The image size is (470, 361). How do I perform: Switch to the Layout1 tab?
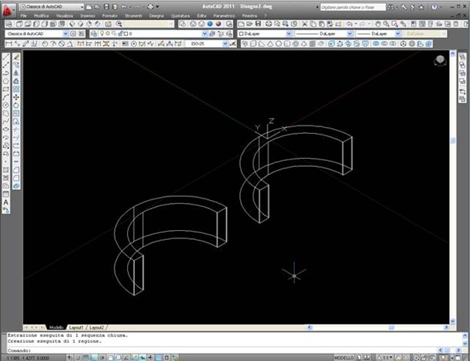[x=76, y=328]
